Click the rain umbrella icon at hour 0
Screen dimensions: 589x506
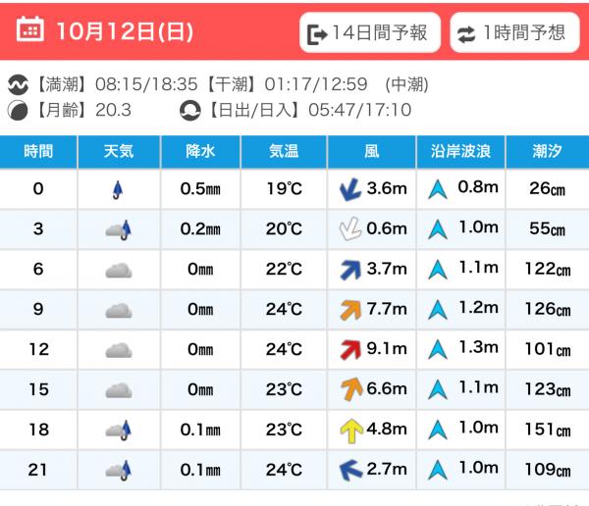119,189
